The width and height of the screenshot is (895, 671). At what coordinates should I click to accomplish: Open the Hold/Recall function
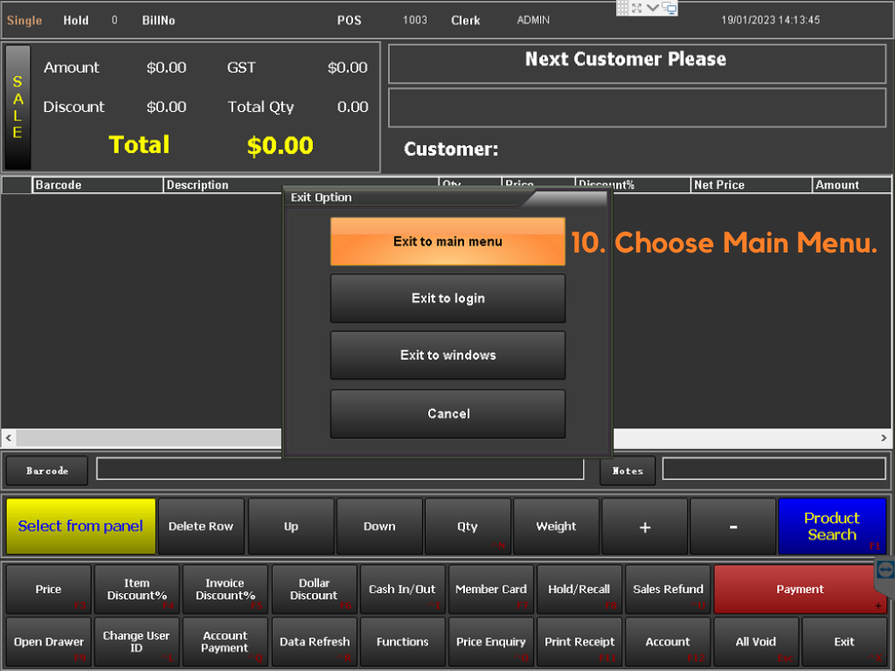[x=579, y=590]
